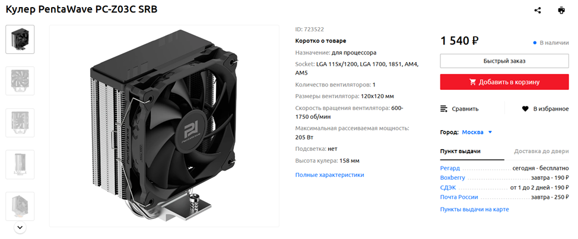Screen dimensions: 578x239
Task: Select Москва city link
Action: pos(472,133)
